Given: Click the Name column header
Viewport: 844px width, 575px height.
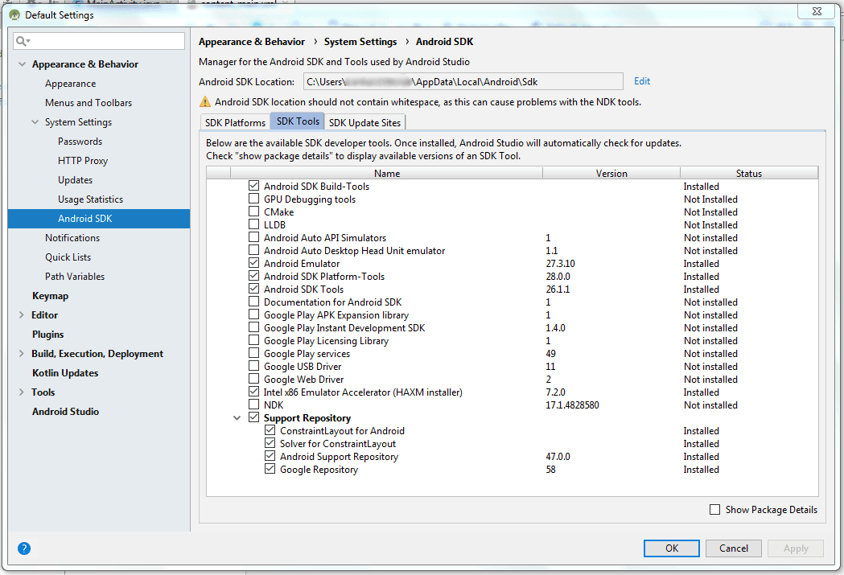Looking at the screenshot, I should click(386, 173).
